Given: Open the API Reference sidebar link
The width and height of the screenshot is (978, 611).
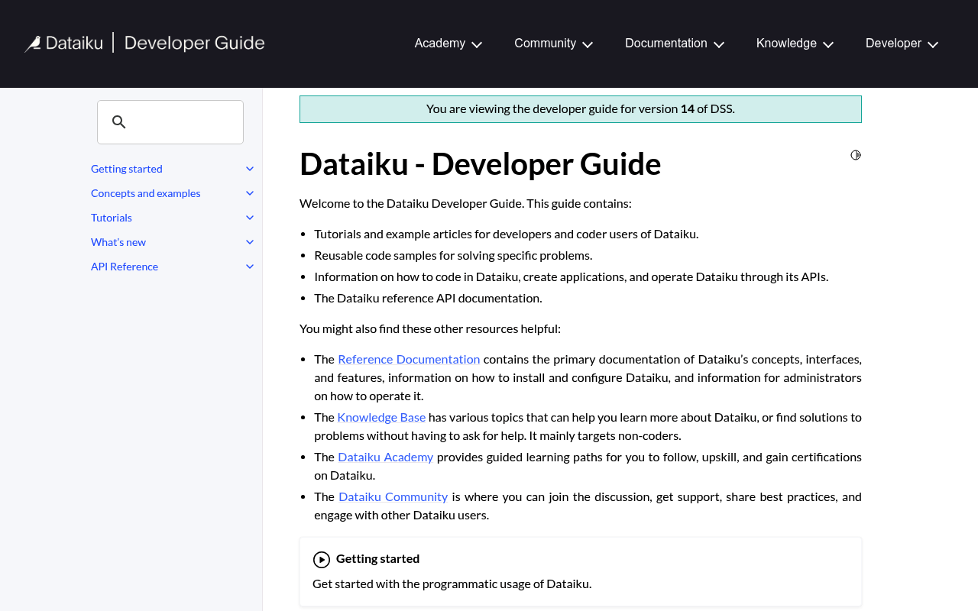Looking at the screenshot, I should [x=125, y=267].
